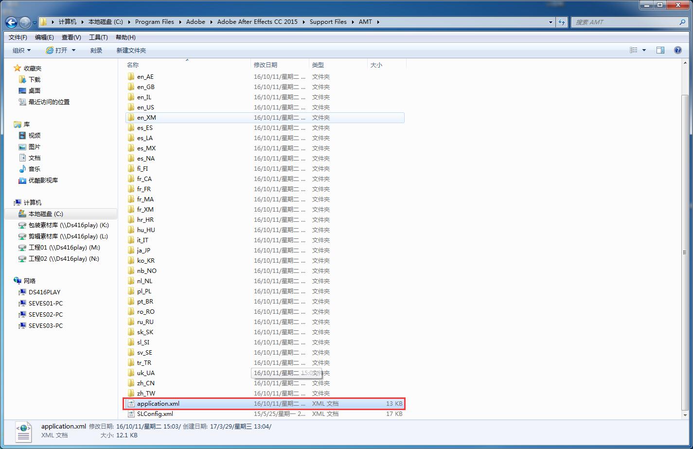Select 计算机 in navigation pane
The height and width of the screenshot is (449, 693).
click(x=28, y=202)
